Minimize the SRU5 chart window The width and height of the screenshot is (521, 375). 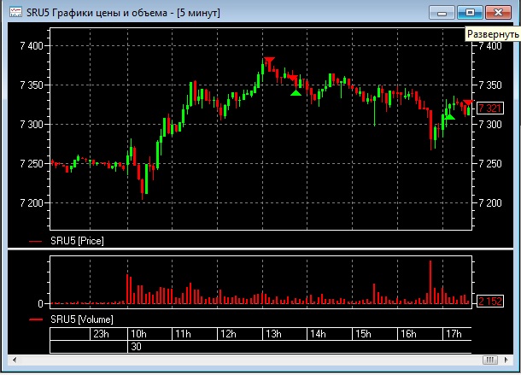coord(442,13)
